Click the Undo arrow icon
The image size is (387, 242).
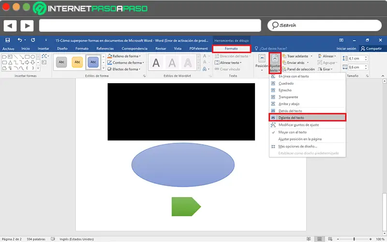coord(20,40)
